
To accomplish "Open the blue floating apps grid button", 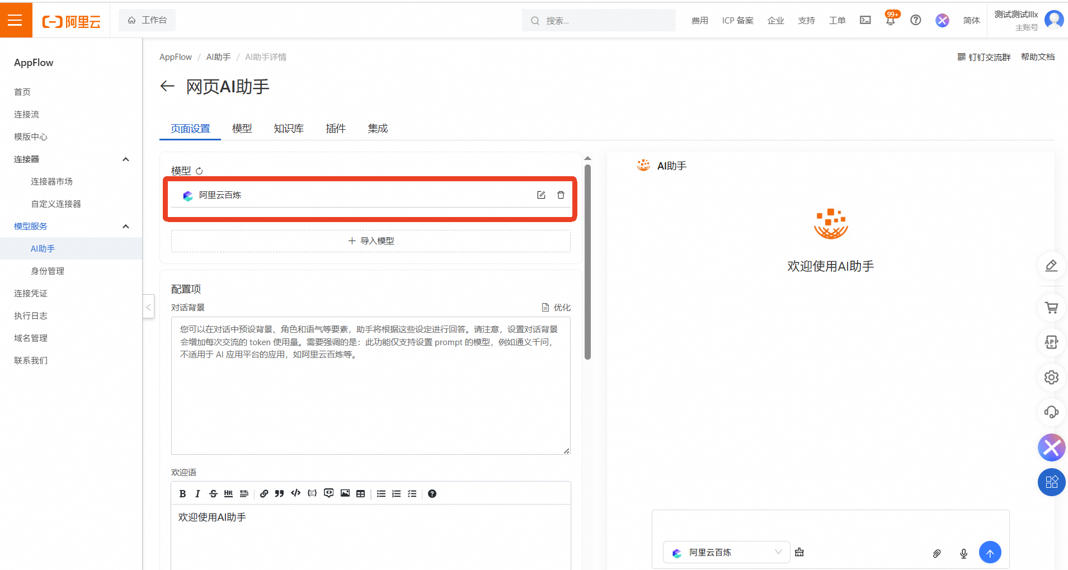I will click(1052, 482).
